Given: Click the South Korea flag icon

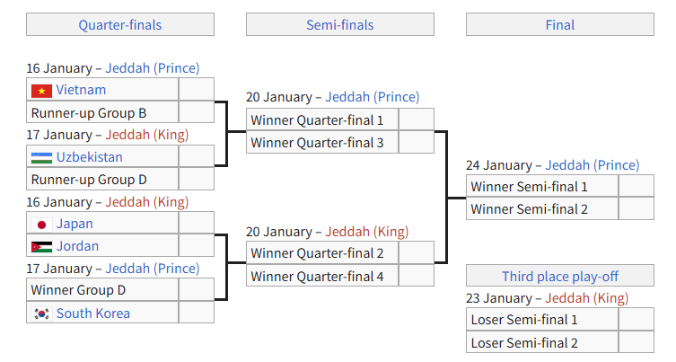Looking at the screenshot, I should [x=40, y=313].
